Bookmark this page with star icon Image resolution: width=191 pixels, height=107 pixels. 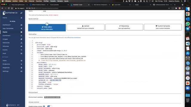pyautogui.click(x=169, y=8)
